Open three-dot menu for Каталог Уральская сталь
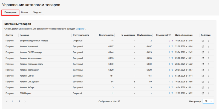 [208, 64]
